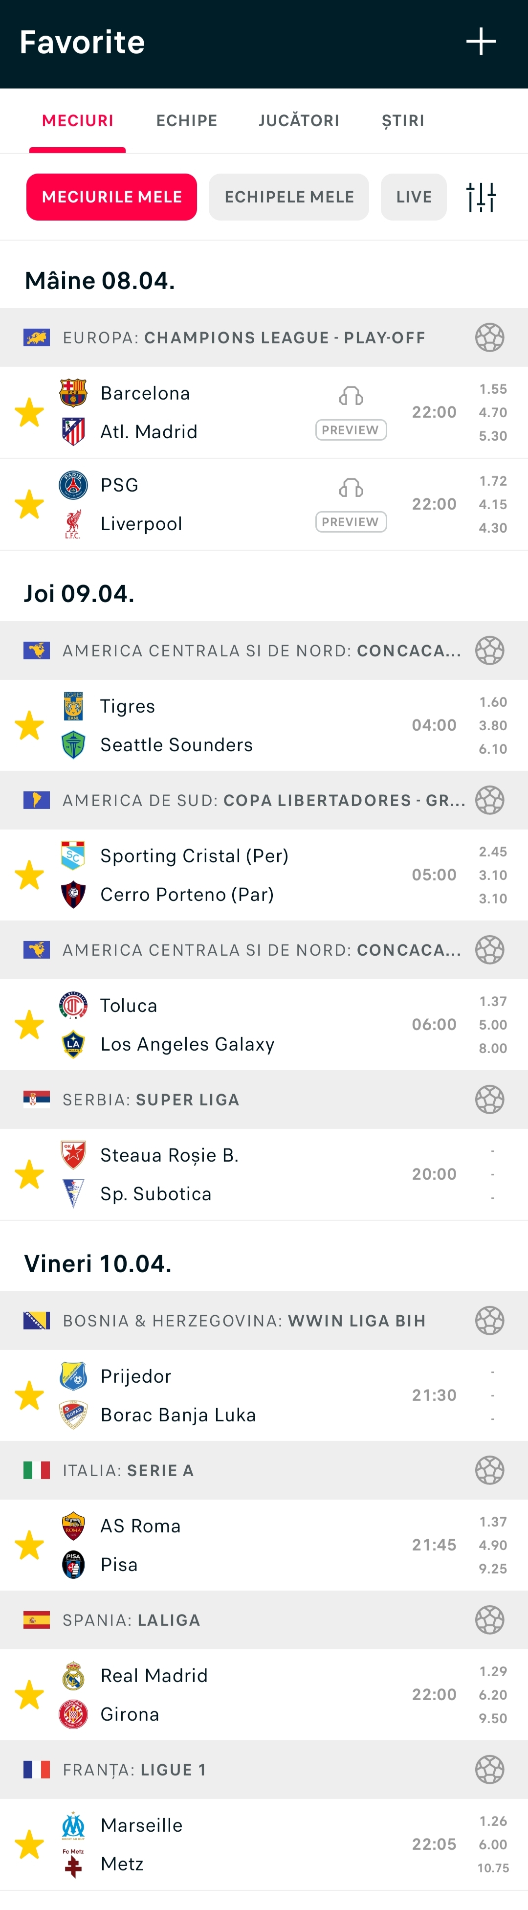The width and height of the screenshot is (528, 1910).
Task: Open PREVIEW for PSG vs Liverpool
Action: (x=351, y=522)
